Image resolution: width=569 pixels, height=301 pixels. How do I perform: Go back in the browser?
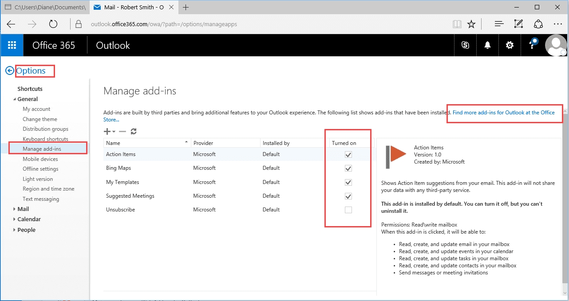(x=11, y=24)
